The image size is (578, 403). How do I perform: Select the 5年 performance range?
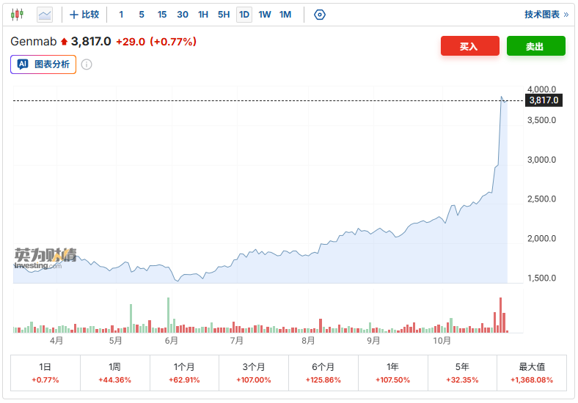click(x=462, y=373)
